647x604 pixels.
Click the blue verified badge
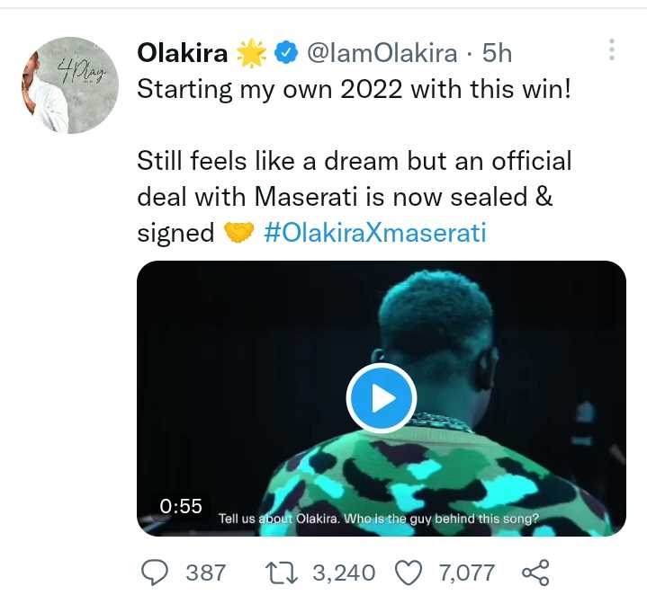285,55
